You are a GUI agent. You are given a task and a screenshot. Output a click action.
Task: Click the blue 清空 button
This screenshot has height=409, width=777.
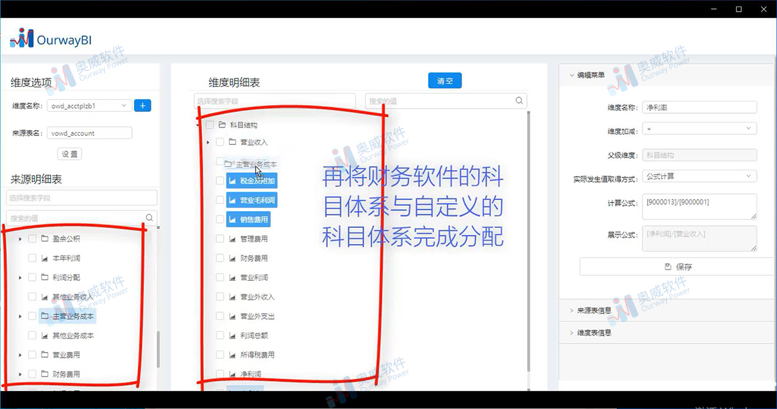pyautogui.click(x=445, y=81)
